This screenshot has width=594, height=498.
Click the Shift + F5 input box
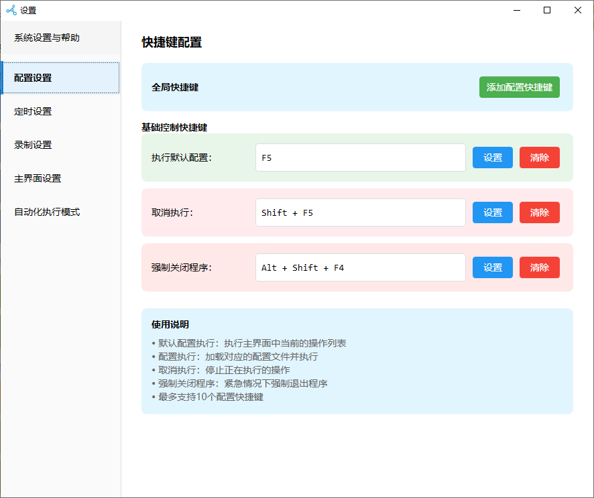click(360, 212)
